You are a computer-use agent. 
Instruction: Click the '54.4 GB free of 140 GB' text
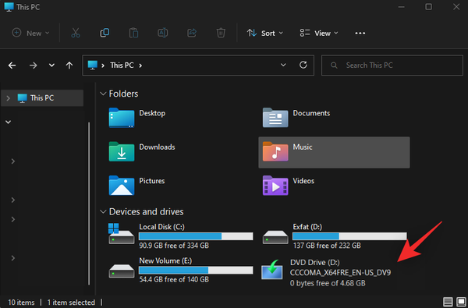pyautogui.click(x=174, y=280)
